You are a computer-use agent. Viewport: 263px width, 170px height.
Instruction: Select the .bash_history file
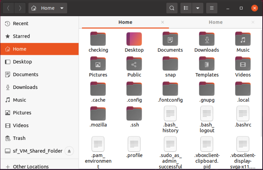pos(170,119)
